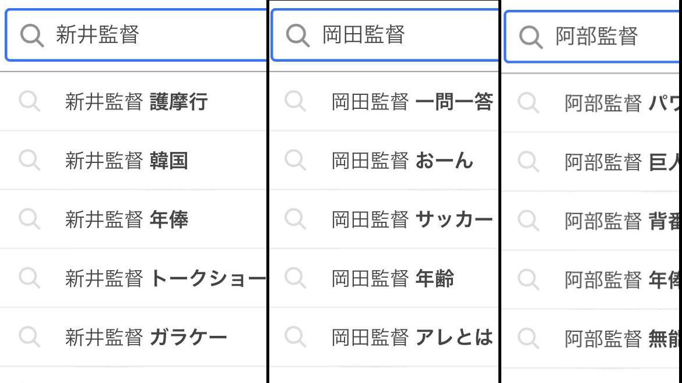The width and height of the screenshot is (682, 383).
Task: Focus the 岡田監督 search input field
Action: [408, 36]
